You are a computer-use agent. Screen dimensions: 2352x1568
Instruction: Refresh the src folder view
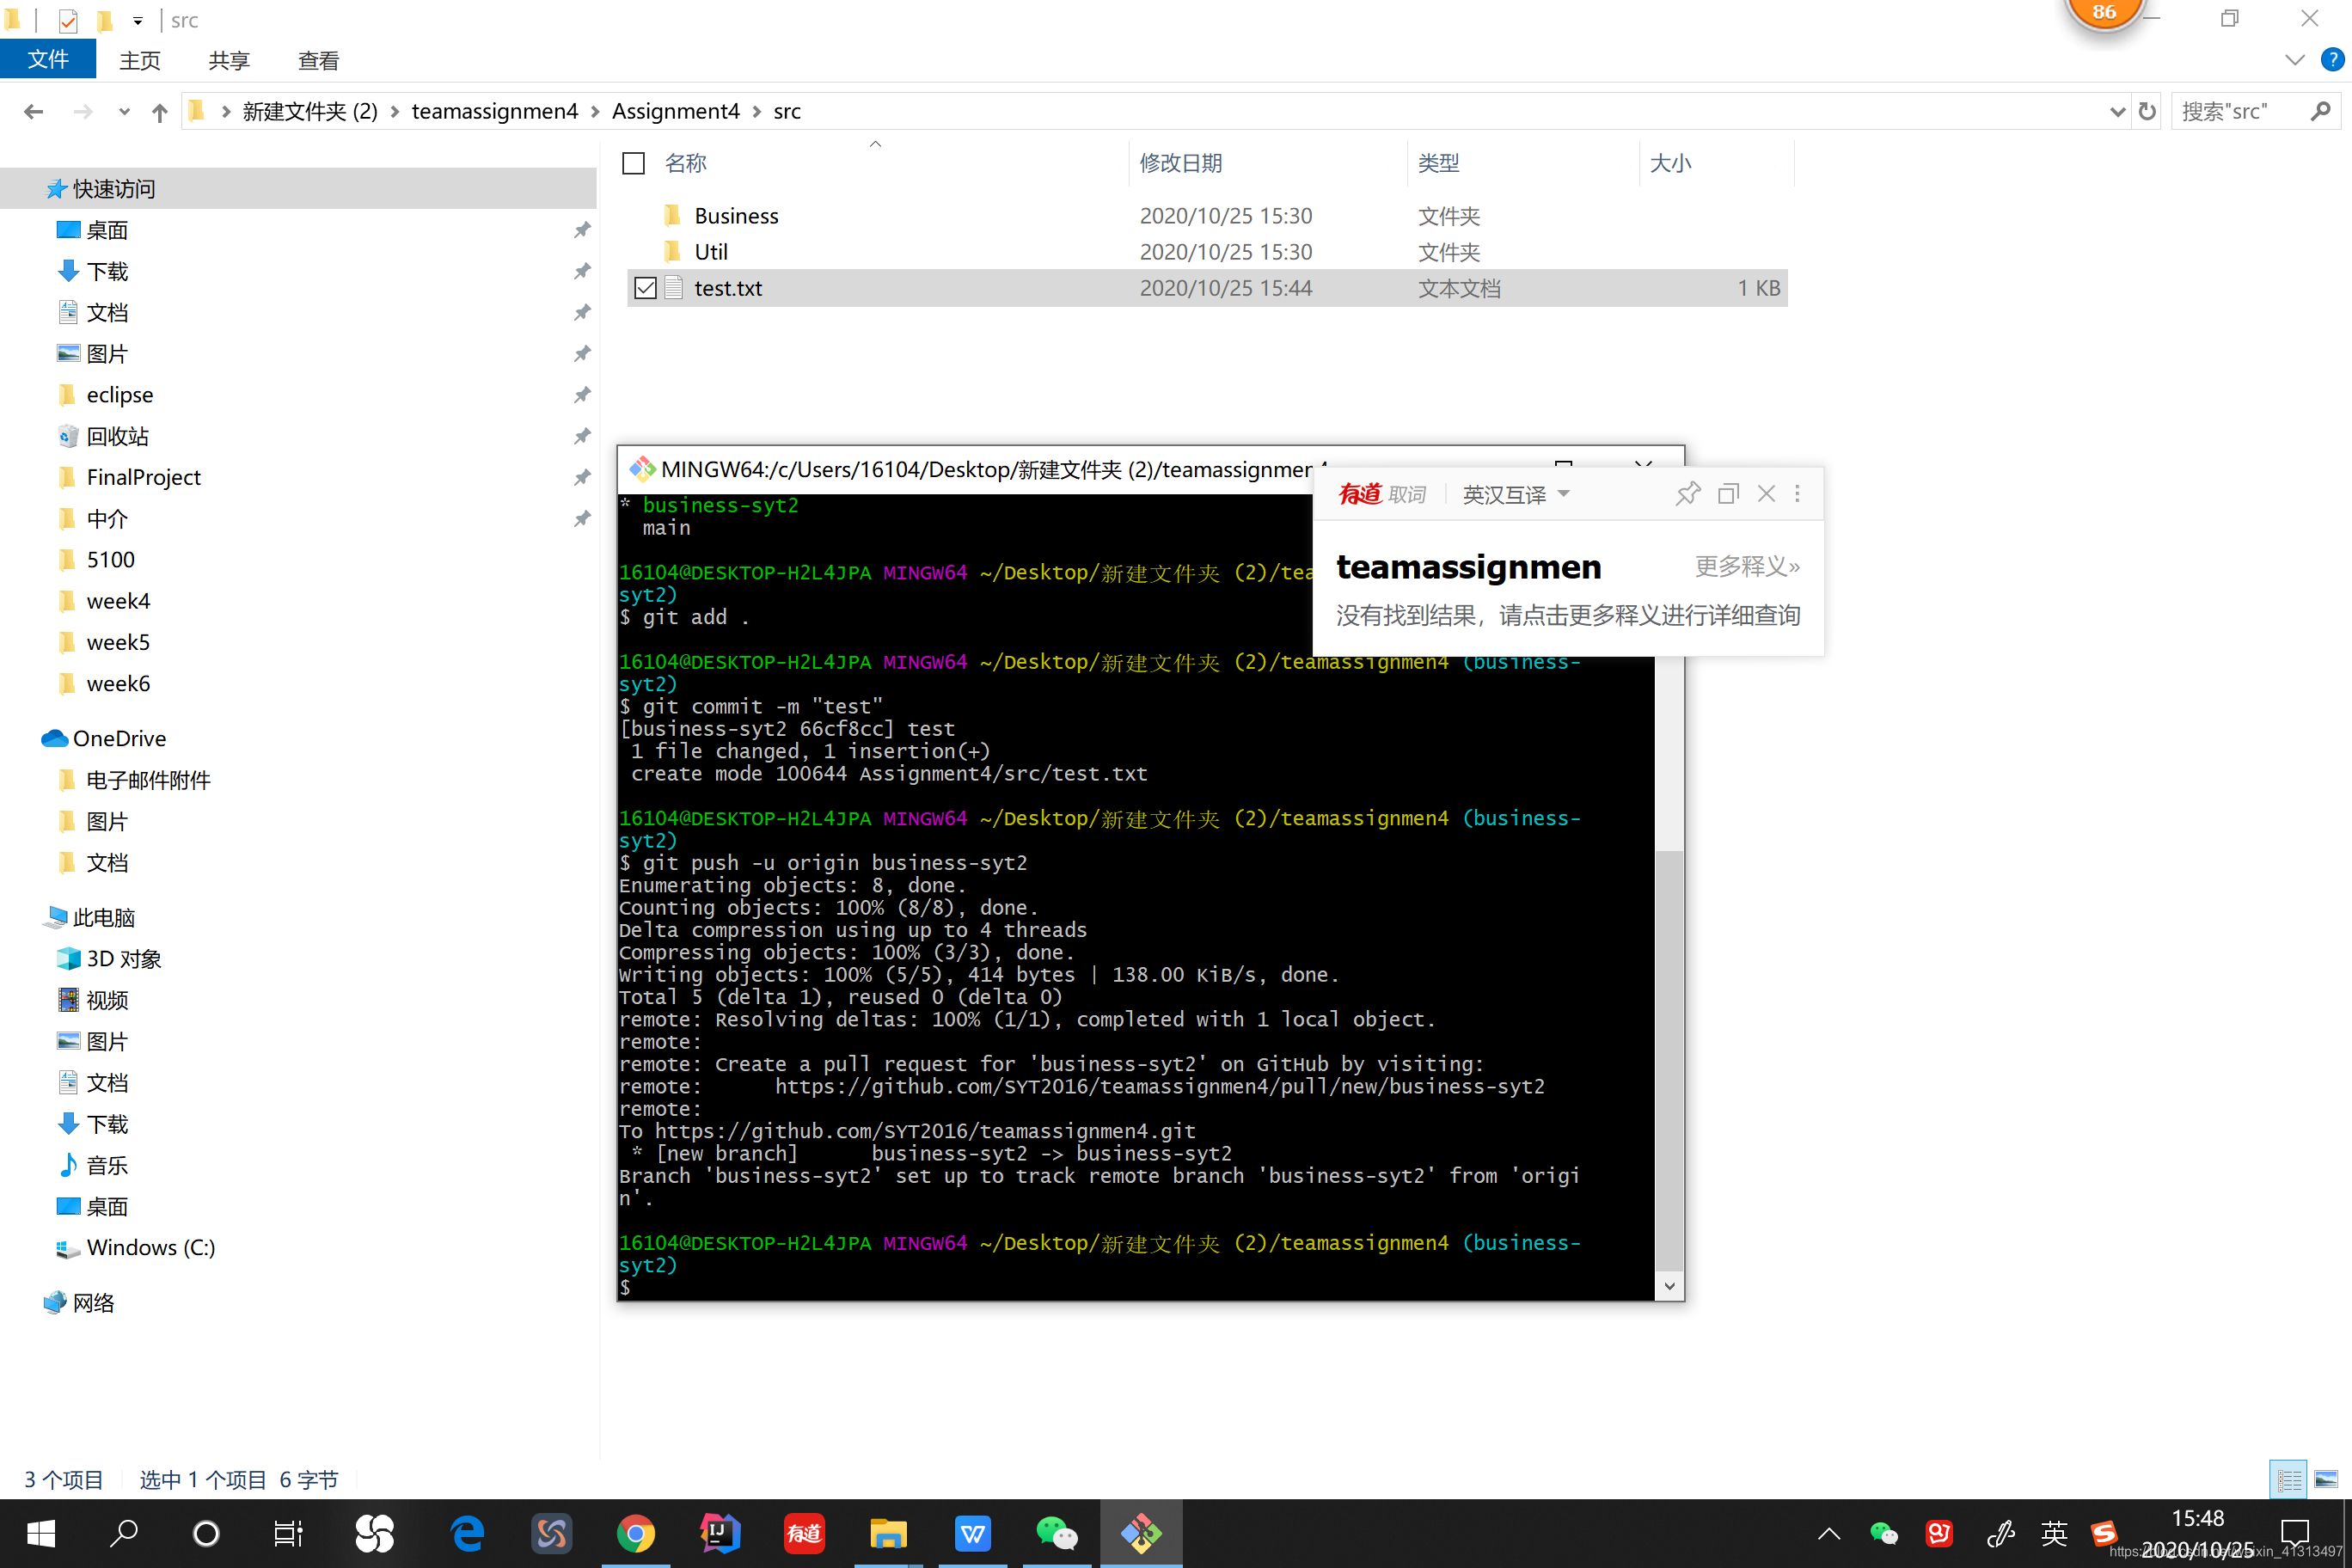click(x=2147, y=111)
